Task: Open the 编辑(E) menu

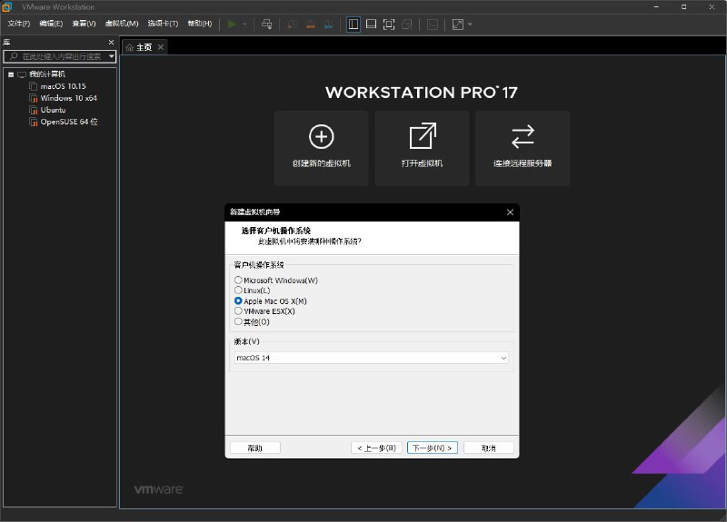Action: [x=51, y=24]
